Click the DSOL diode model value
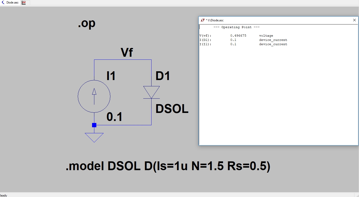Image resolution: width=359 pixels, height=197 pixels. [x=172, y=109]
